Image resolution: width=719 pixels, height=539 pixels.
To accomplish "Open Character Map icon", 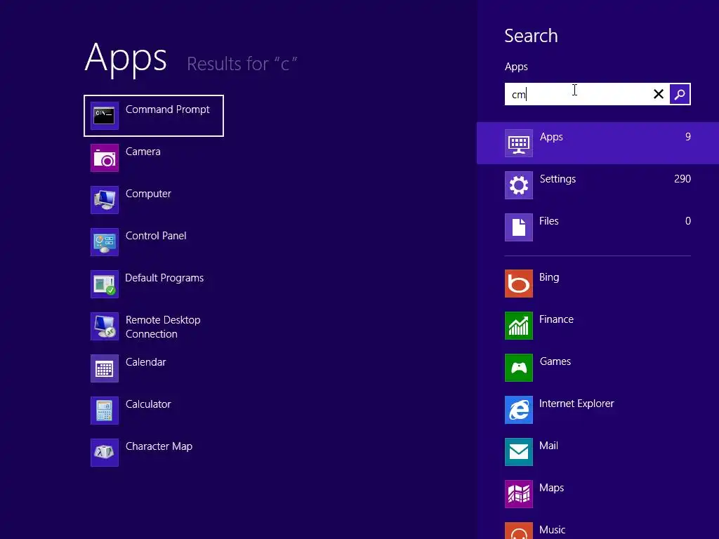I will click(x=105, y=453).
